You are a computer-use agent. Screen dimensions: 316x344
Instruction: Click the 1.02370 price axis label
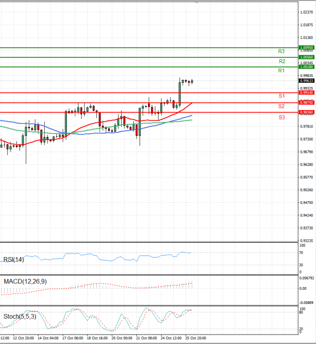click(306, 12)
